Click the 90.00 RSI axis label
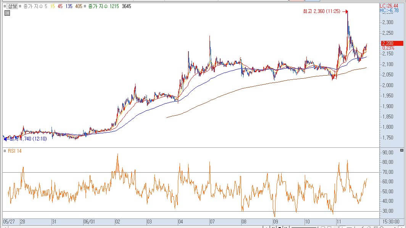Screen dimensions: 406x228 [x=388, y=153]
